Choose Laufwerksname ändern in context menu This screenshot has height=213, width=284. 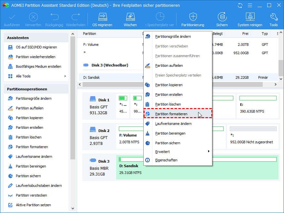tap(178, 124)
